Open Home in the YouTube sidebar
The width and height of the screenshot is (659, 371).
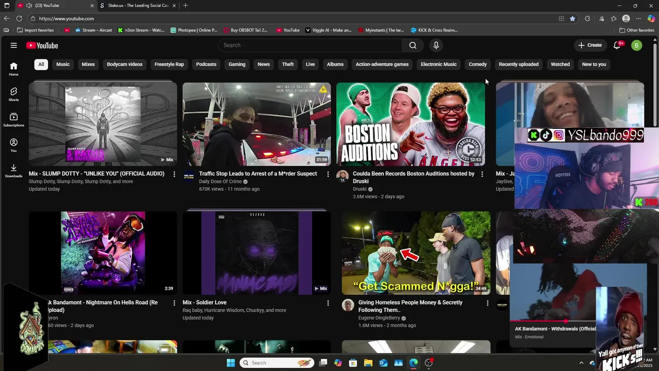[13, 69]
